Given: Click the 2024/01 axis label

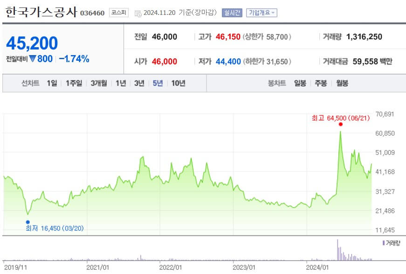Looking at the screenshot, I should [x=317, y=267].
